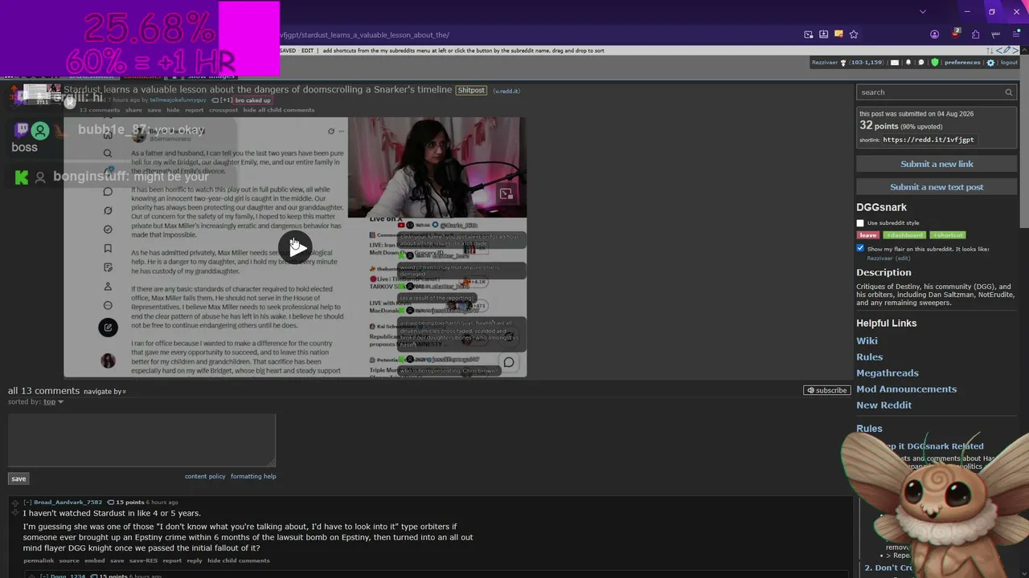
Task: Click reply under Broad_Aardvark_7582's comment
Action: click(195, 560)
